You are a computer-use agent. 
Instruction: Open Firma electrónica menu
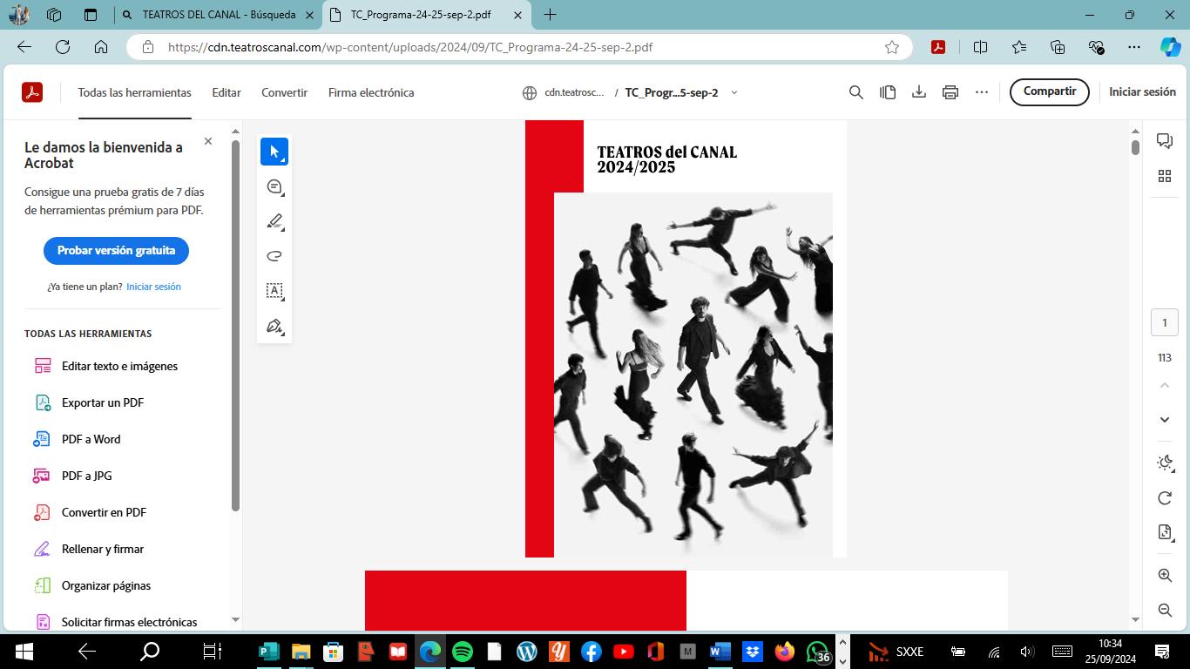tap(371, 92)
